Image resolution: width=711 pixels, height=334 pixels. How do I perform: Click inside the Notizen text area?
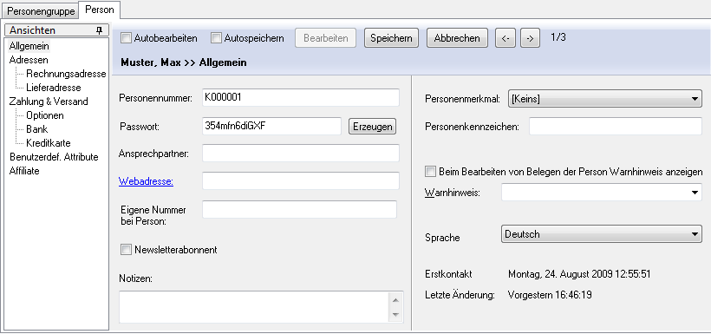254,307
